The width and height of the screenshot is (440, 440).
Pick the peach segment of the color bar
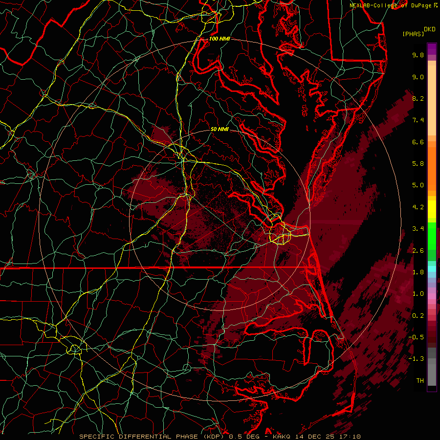pyautogui.click(x=432, y=100)
